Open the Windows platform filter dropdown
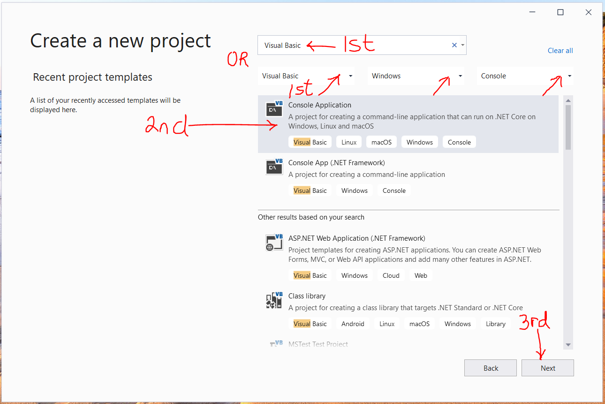This screenshot has height=404, width=605. (x=416, y=76)
